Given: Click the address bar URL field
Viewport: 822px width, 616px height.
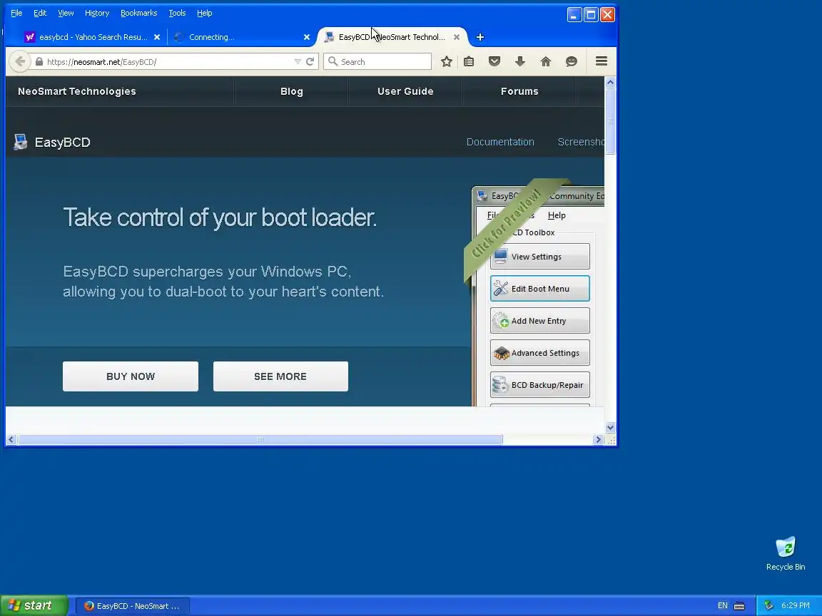Looking at the screenshot, I should click(168, 61).
